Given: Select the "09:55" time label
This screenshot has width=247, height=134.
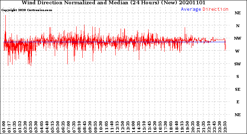Looking at the screenshot, I should coord(95,127).
